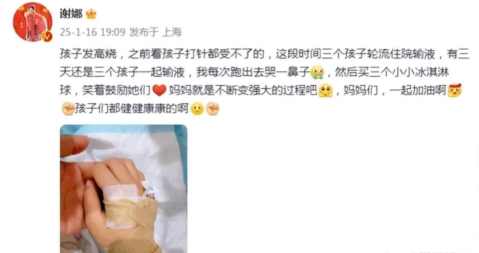Open the 25-1-16 19:09 timestamp
Screen dimensions: 479x253
(x=93, y=32)
